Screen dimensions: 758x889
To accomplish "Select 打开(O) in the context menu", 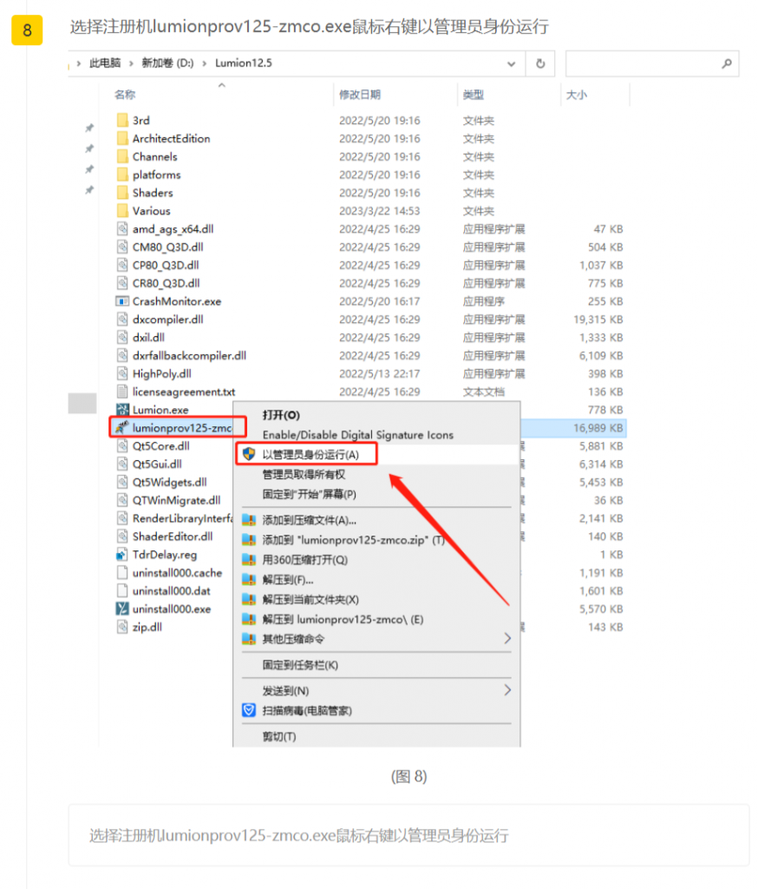I will pyautogui.click(x=281, y=415).
